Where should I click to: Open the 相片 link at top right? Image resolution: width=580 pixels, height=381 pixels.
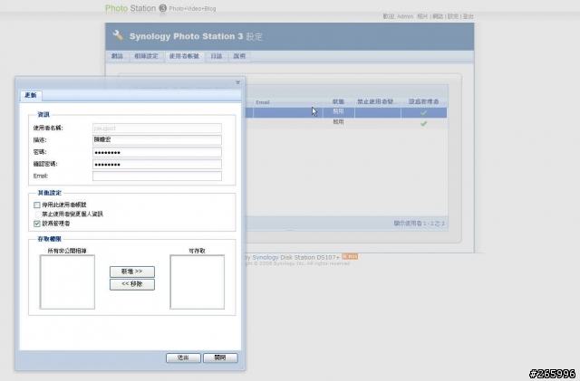point(422,16)
